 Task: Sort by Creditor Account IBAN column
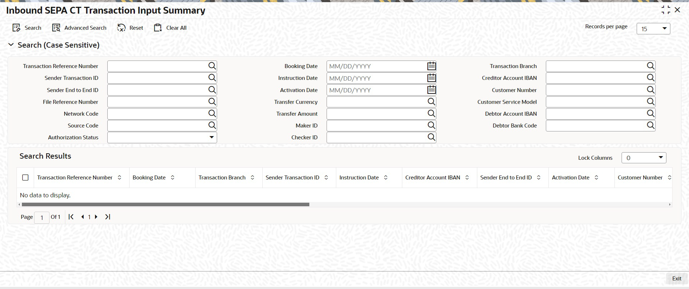[467, 178]
